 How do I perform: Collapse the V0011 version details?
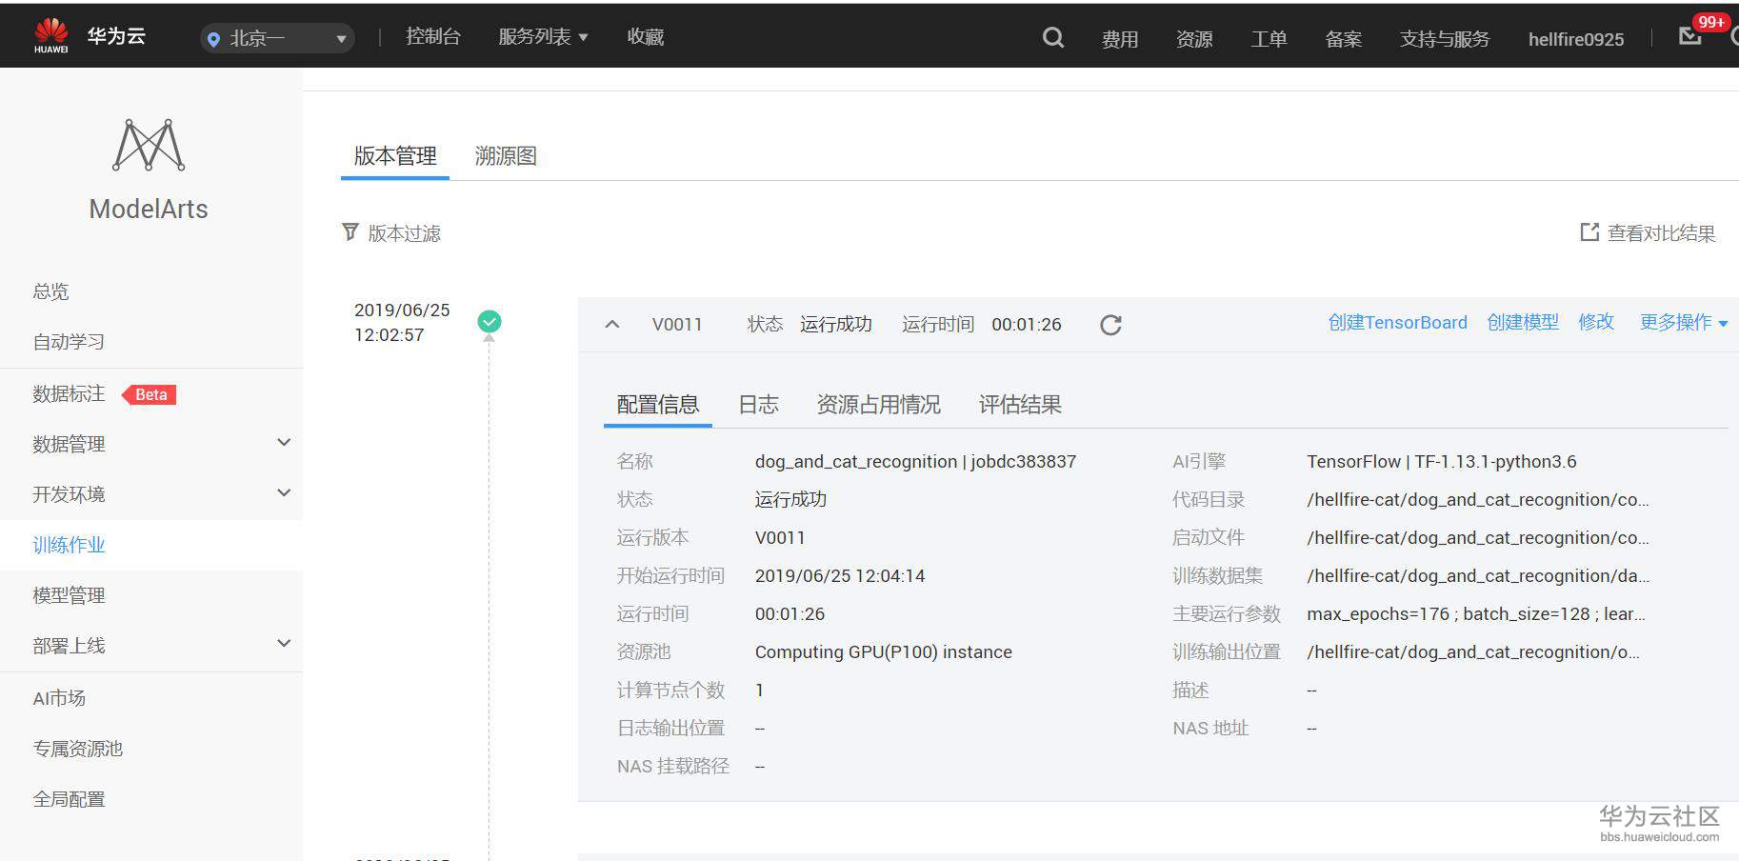(x=612, y=324)
